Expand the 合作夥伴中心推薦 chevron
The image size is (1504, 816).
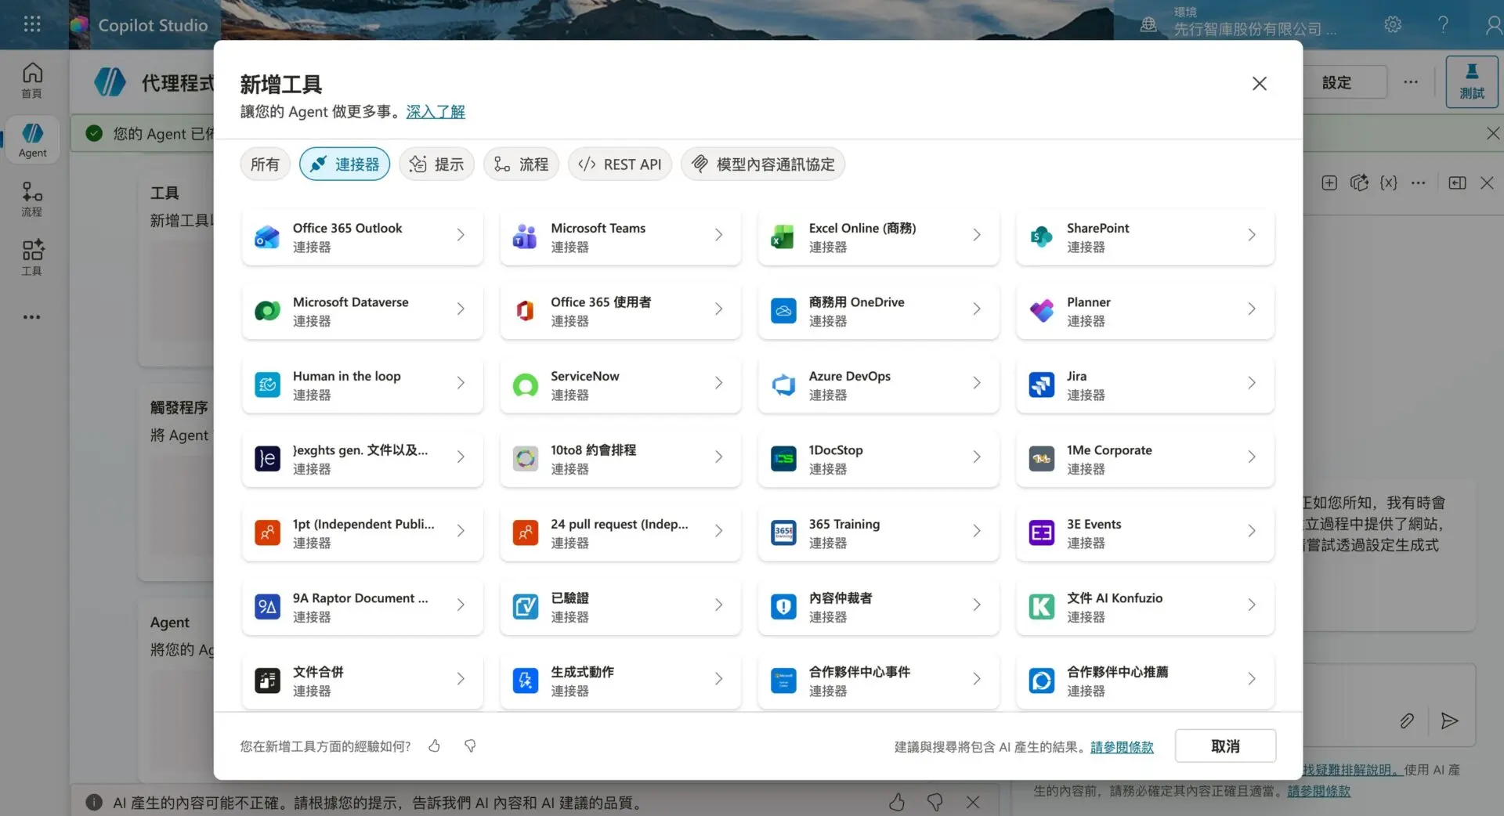point(1252,679)
